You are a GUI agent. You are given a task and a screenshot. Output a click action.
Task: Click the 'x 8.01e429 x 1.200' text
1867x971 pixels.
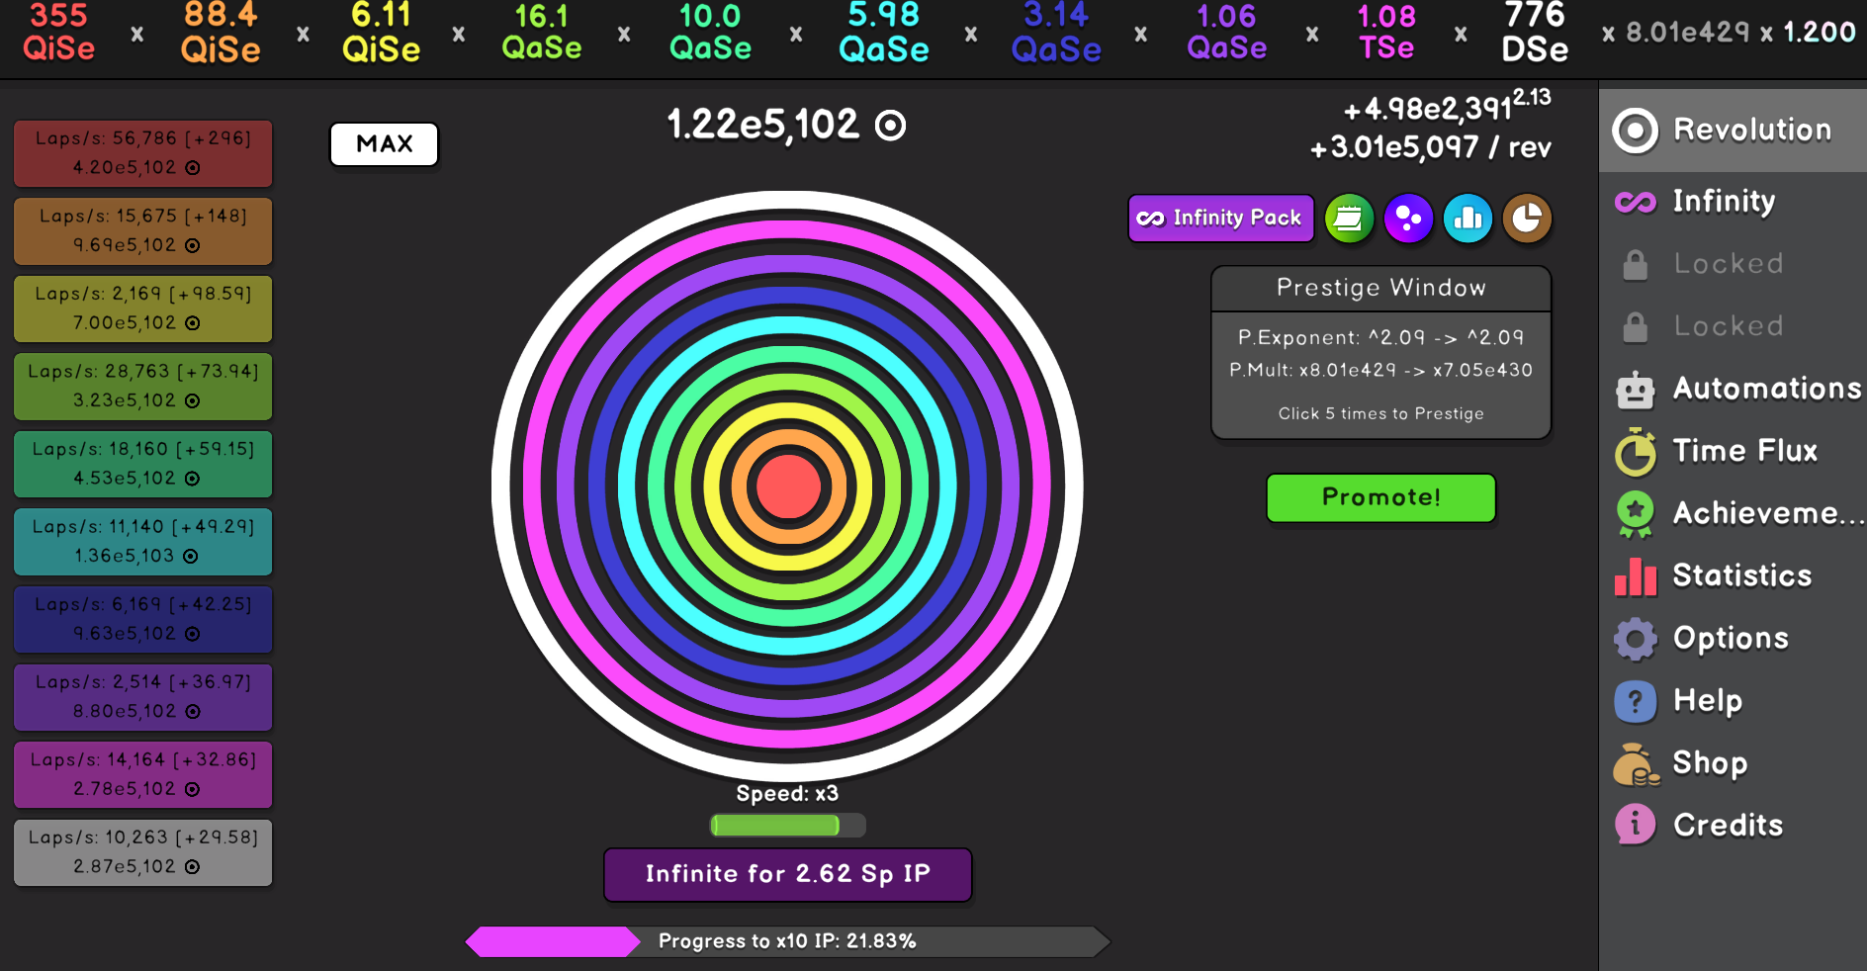pos(1729,33)
